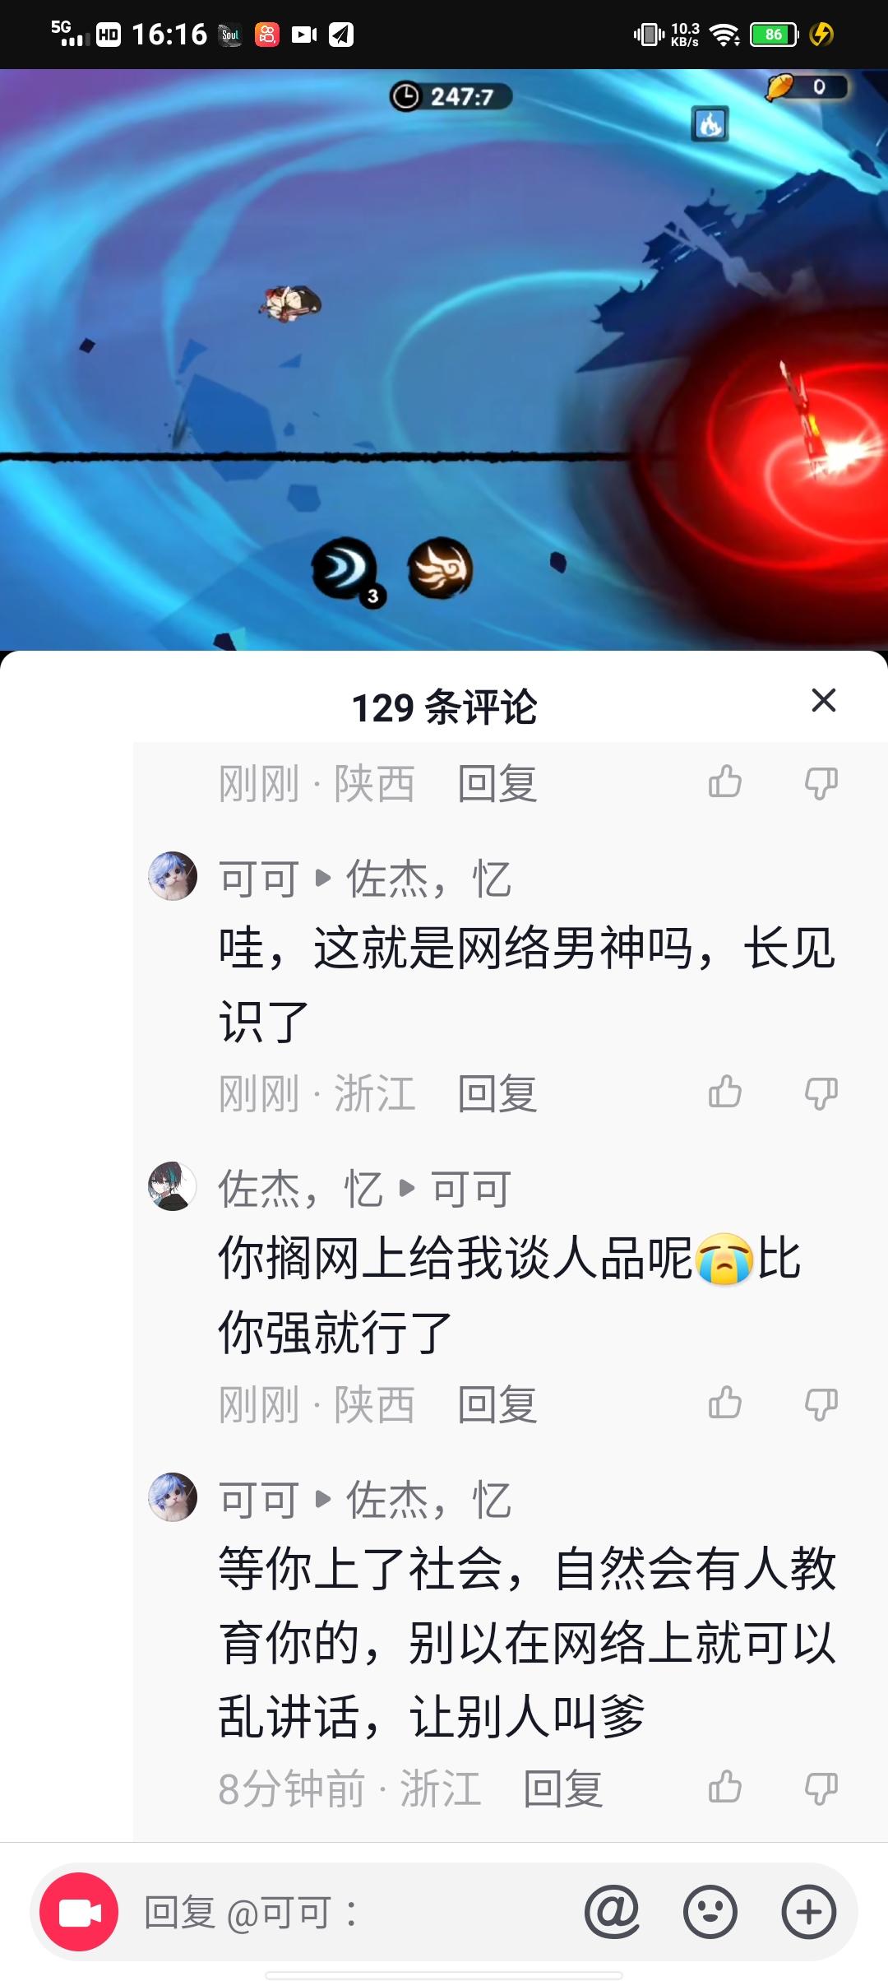Image resolution: width=888 pixels, height=1981 pixels.
Task: Open username 佐杰，忆 above '你搁网上' comment
Action: 301,1190
